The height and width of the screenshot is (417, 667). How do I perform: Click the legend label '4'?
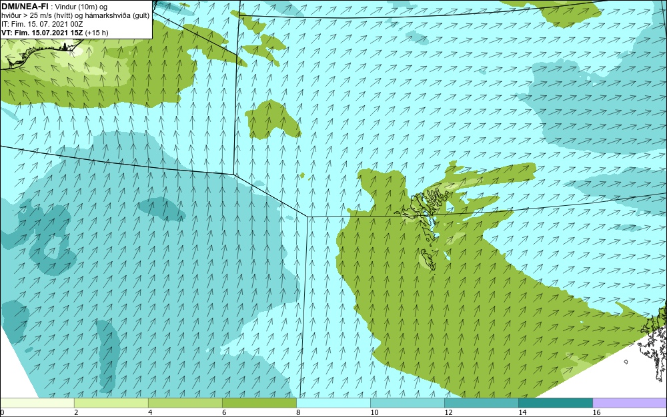click(150, 412)
